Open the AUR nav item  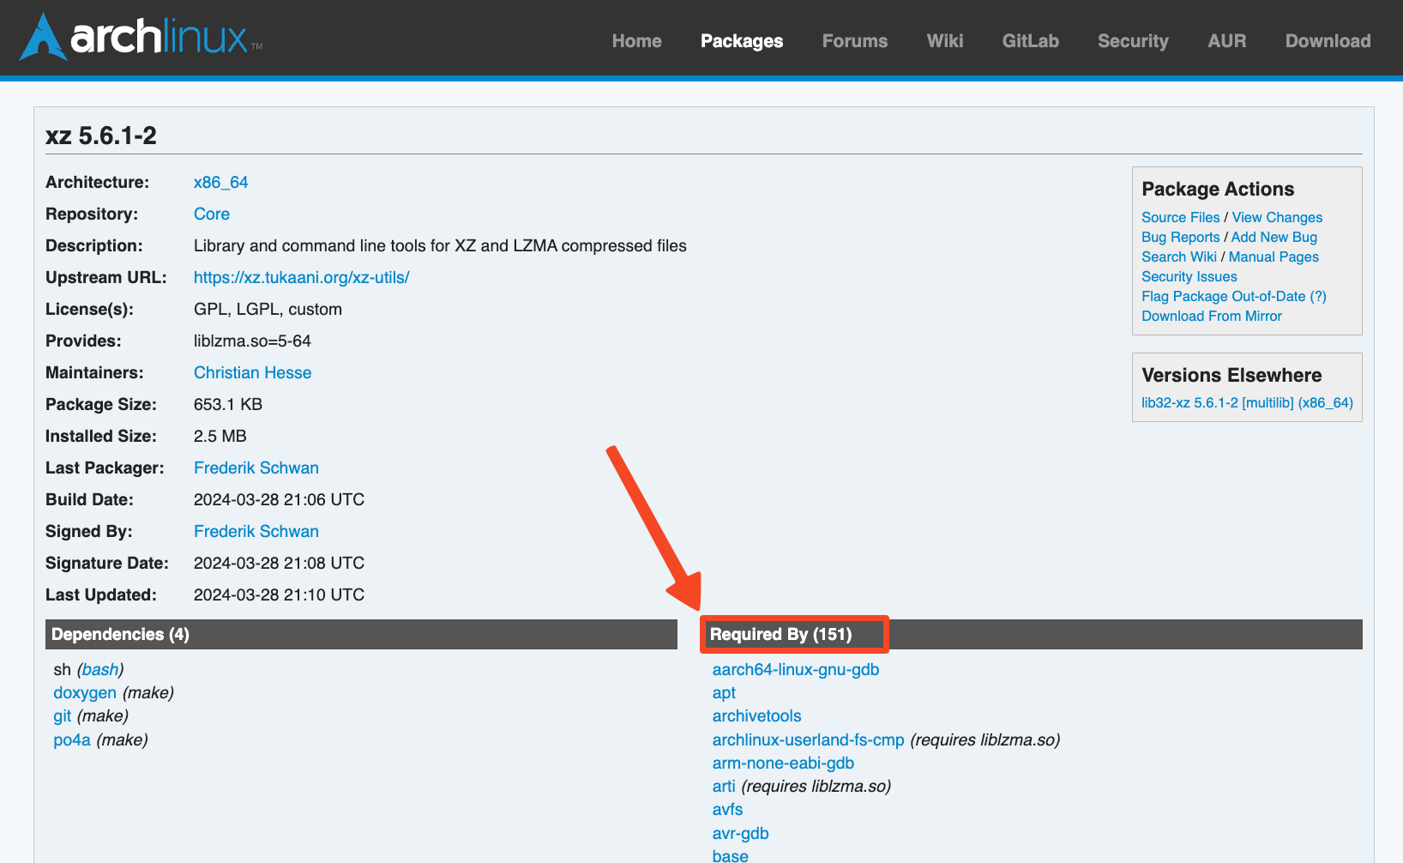(x=1227, y=41)
